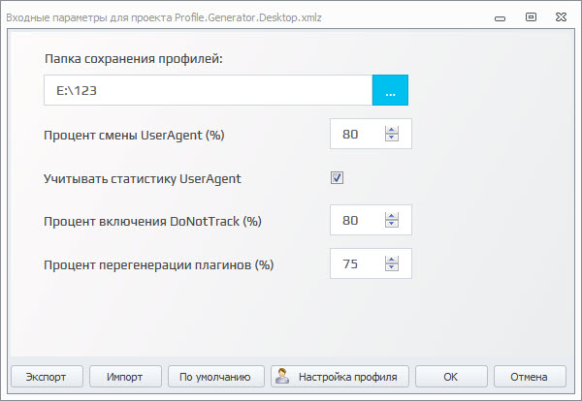Open folder browser with the ellipsis button

[x=391, y=90]
